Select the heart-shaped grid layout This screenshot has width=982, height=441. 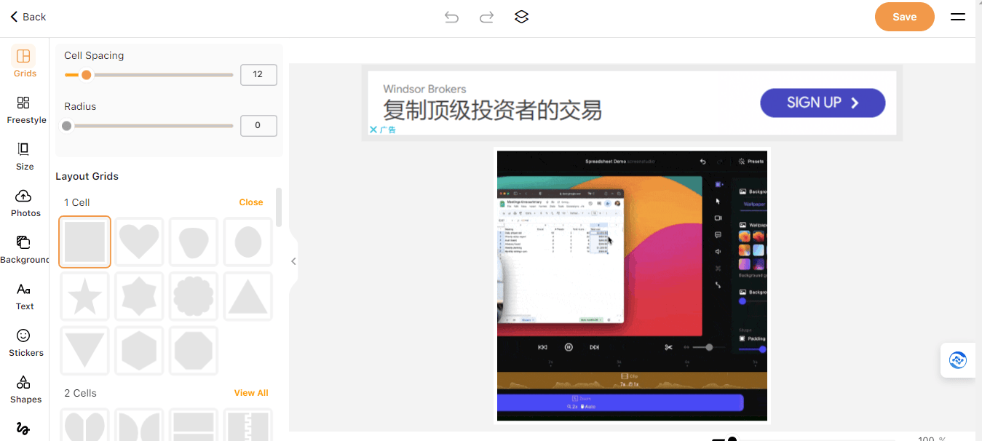pyautogui.click(x=139, y=242)
